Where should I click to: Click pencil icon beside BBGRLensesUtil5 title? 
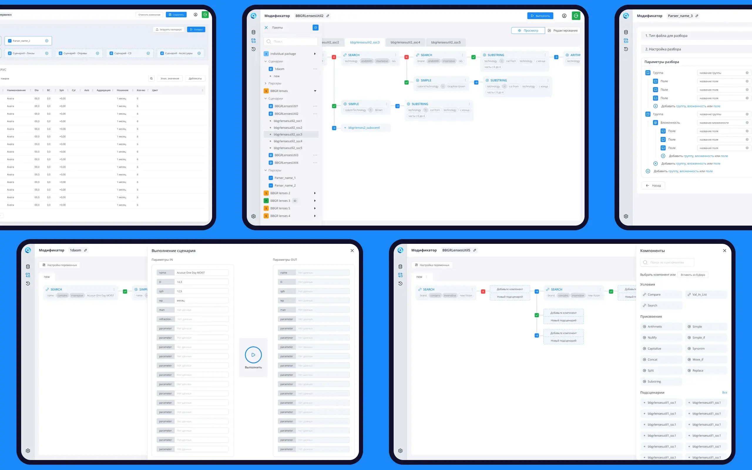[474, 250]
